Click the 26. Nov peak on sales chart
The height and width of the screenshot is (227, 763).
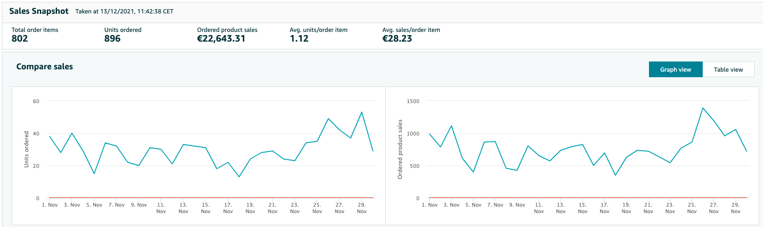tap(703, 108)
